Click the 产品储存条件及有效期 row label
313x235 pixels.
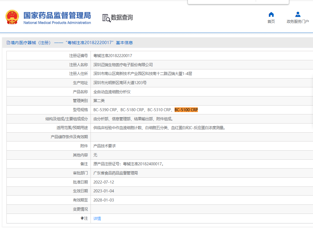(x=69, y=137)
